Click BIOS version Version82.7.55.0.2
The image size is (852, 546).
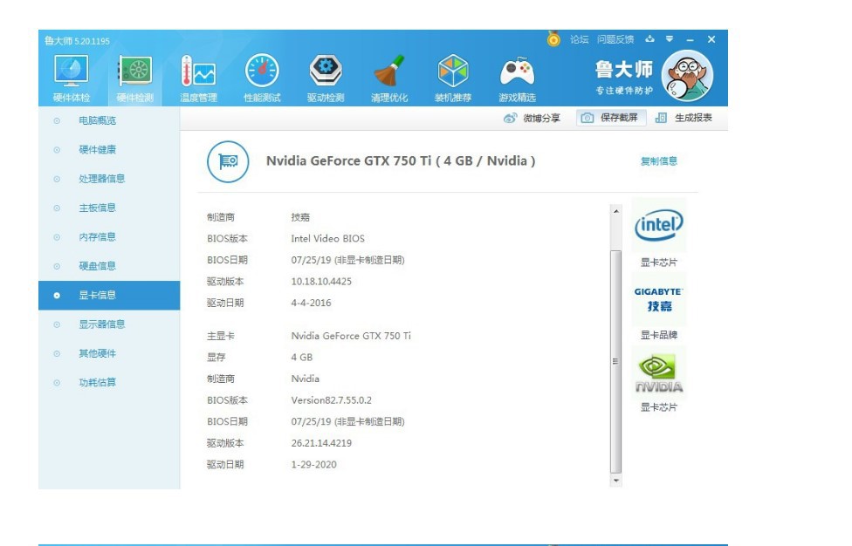pyautogui.click(x=332, y=400)
